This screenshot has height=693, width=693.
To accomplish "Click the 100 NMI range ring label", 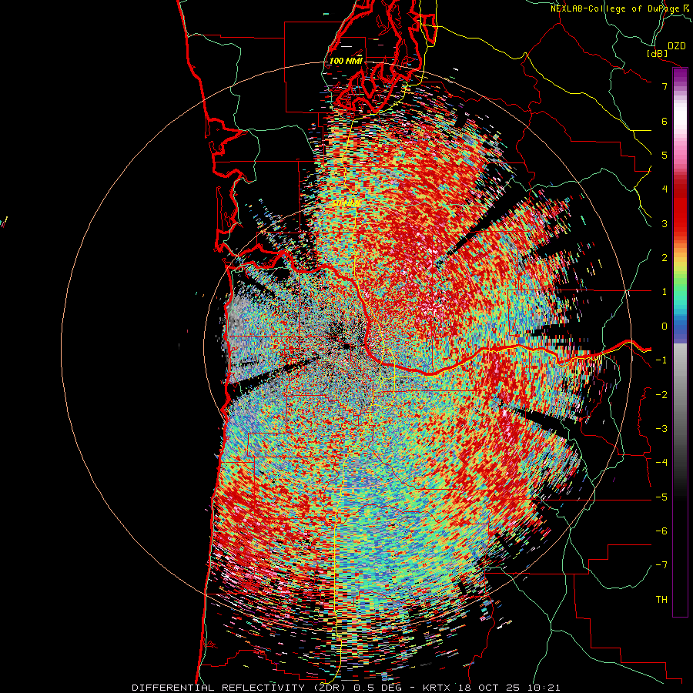I will click(x=346, y=61).
